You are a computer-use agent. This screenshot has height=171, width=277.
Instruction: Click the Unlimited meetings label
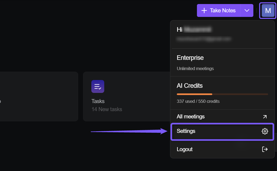tap(195, 68)
